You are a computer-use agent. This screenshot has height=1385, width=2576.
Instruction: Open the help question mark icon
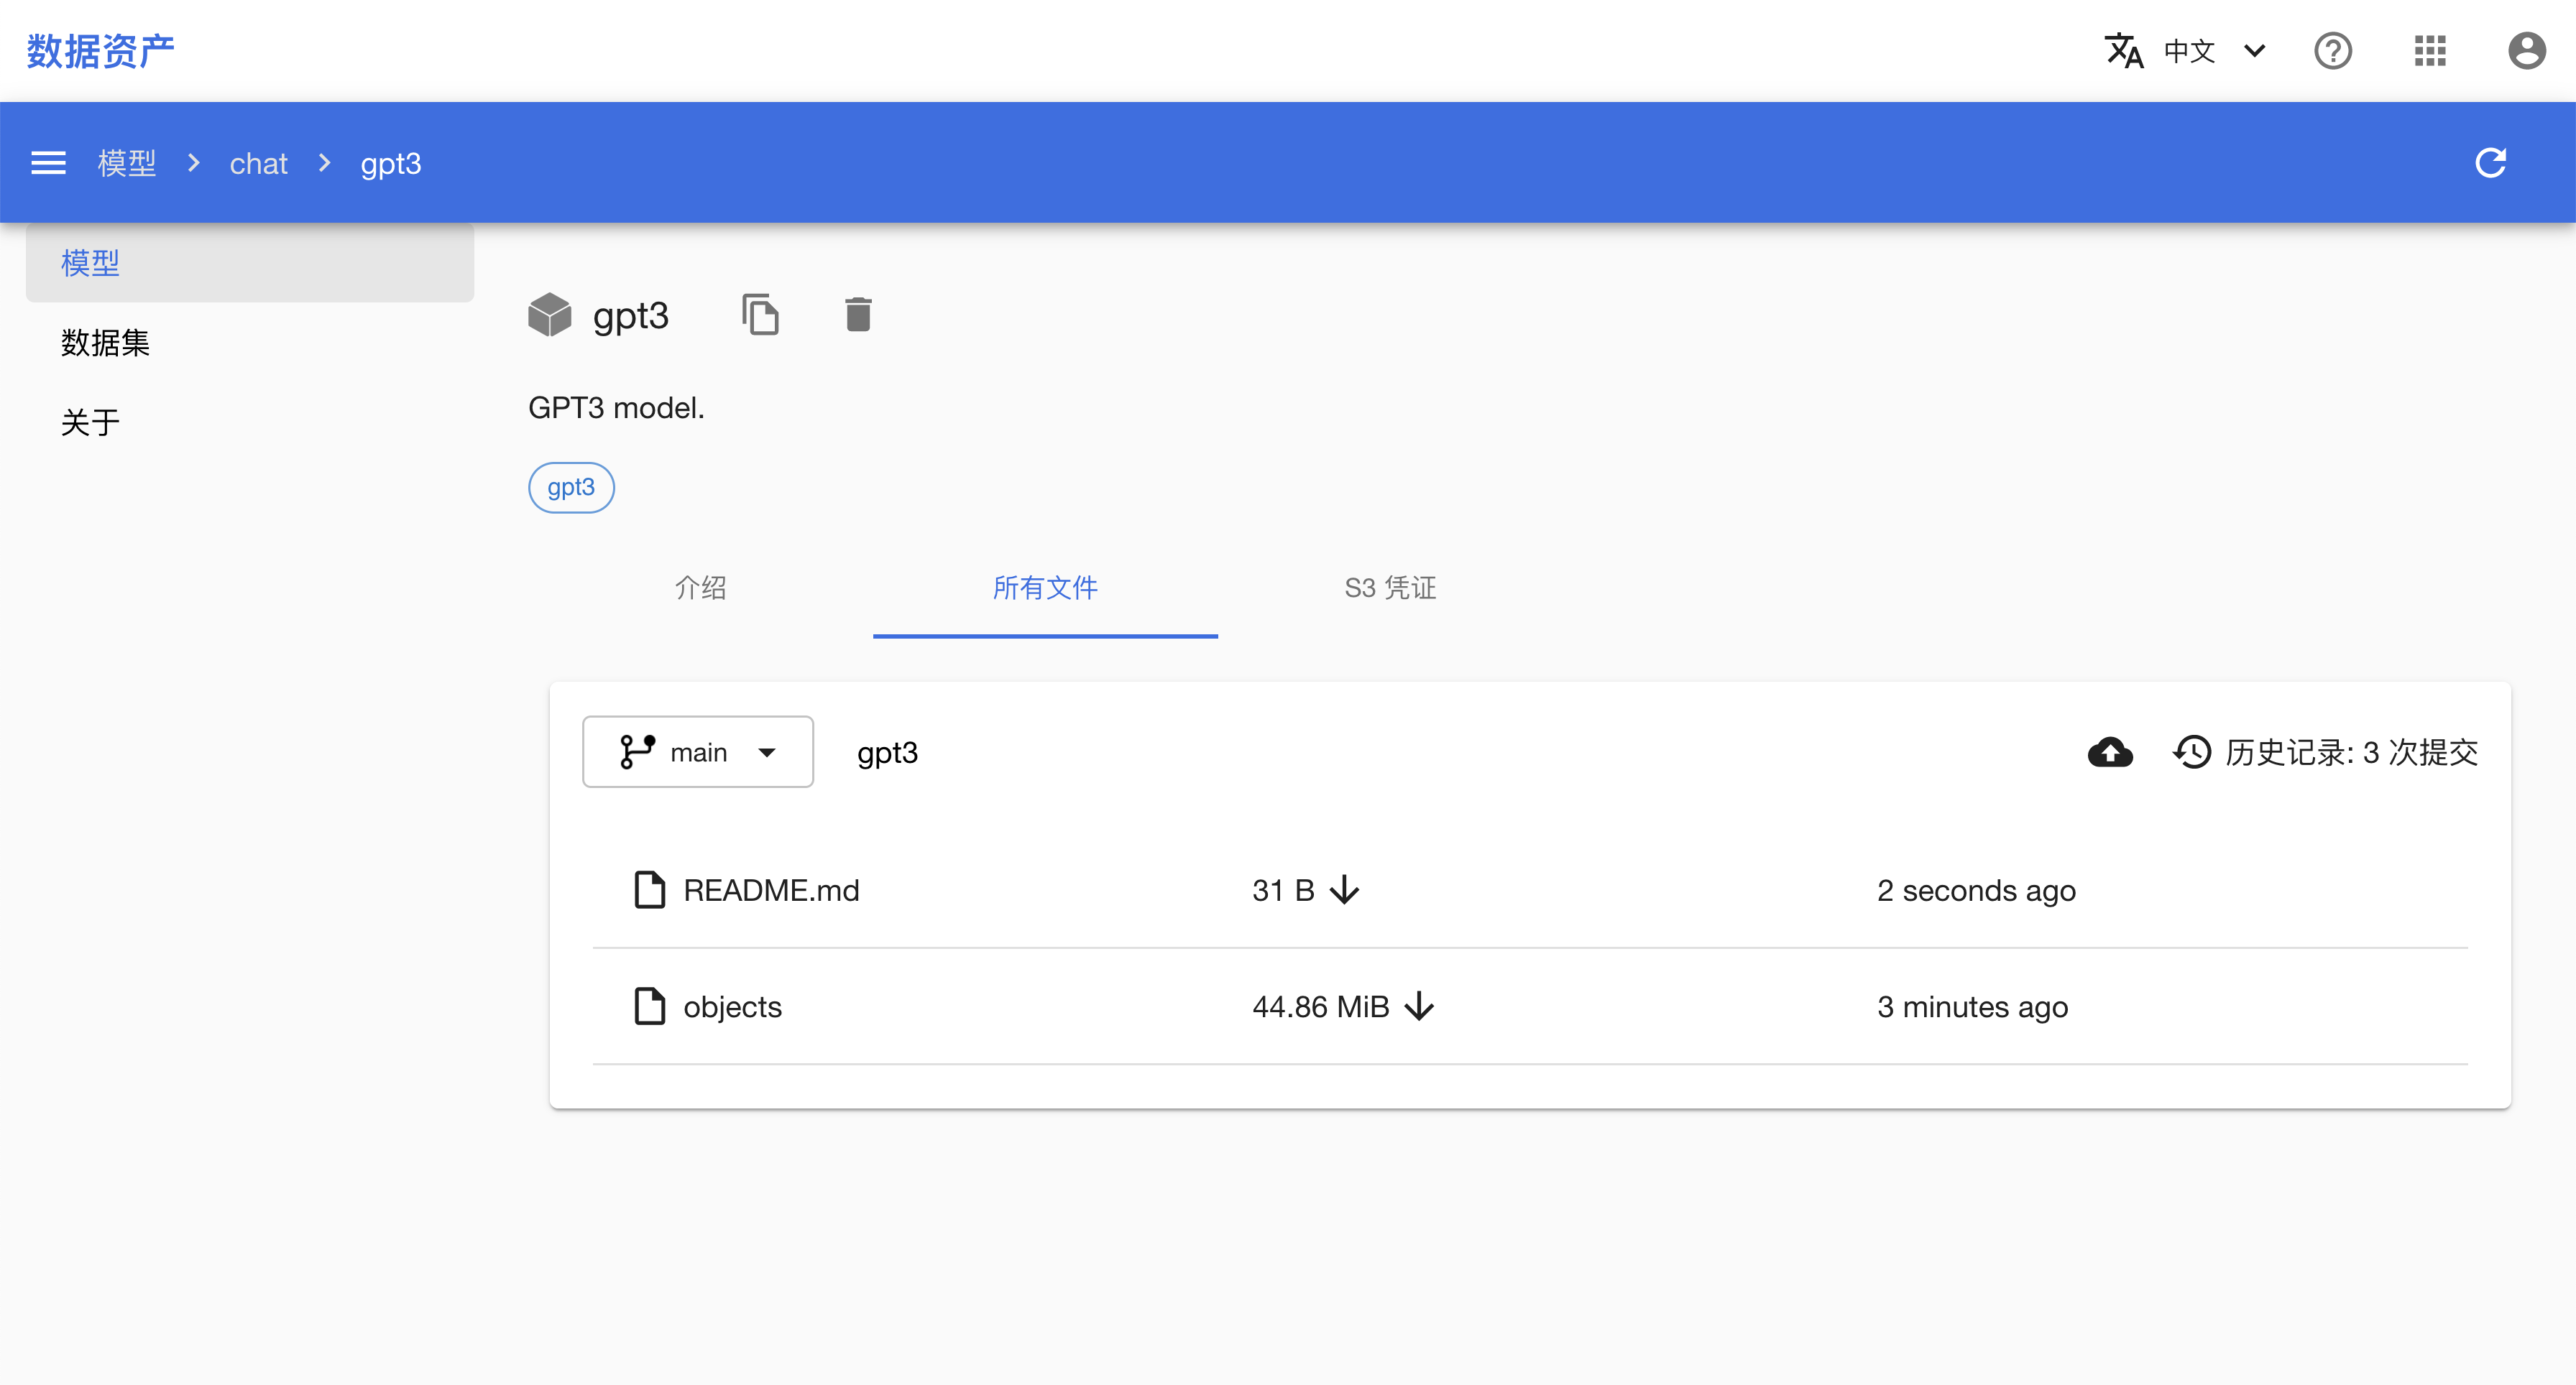[x=2333, y=51]
